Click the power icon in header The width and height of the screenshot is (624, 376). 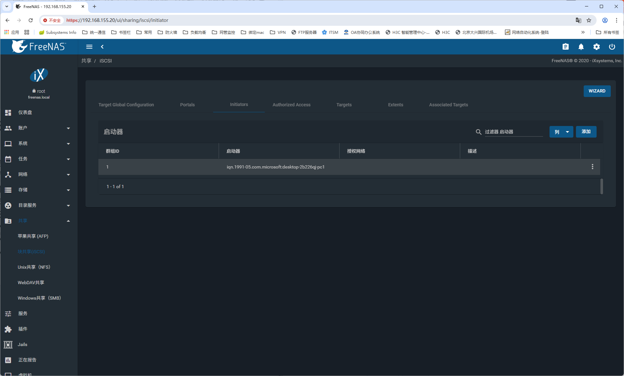612,47
